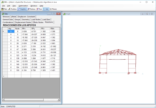
Task: Toggle the Planes toolbar button
Action: (x=53, y=9)
